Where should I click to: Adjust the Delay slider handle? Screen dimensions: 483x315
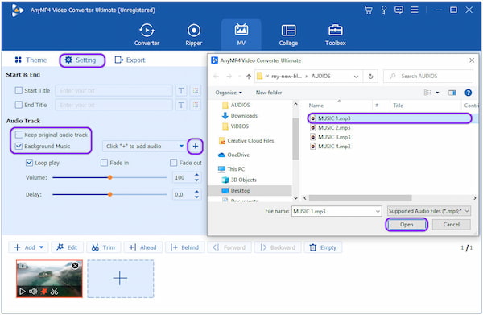[x=109, y=194]
